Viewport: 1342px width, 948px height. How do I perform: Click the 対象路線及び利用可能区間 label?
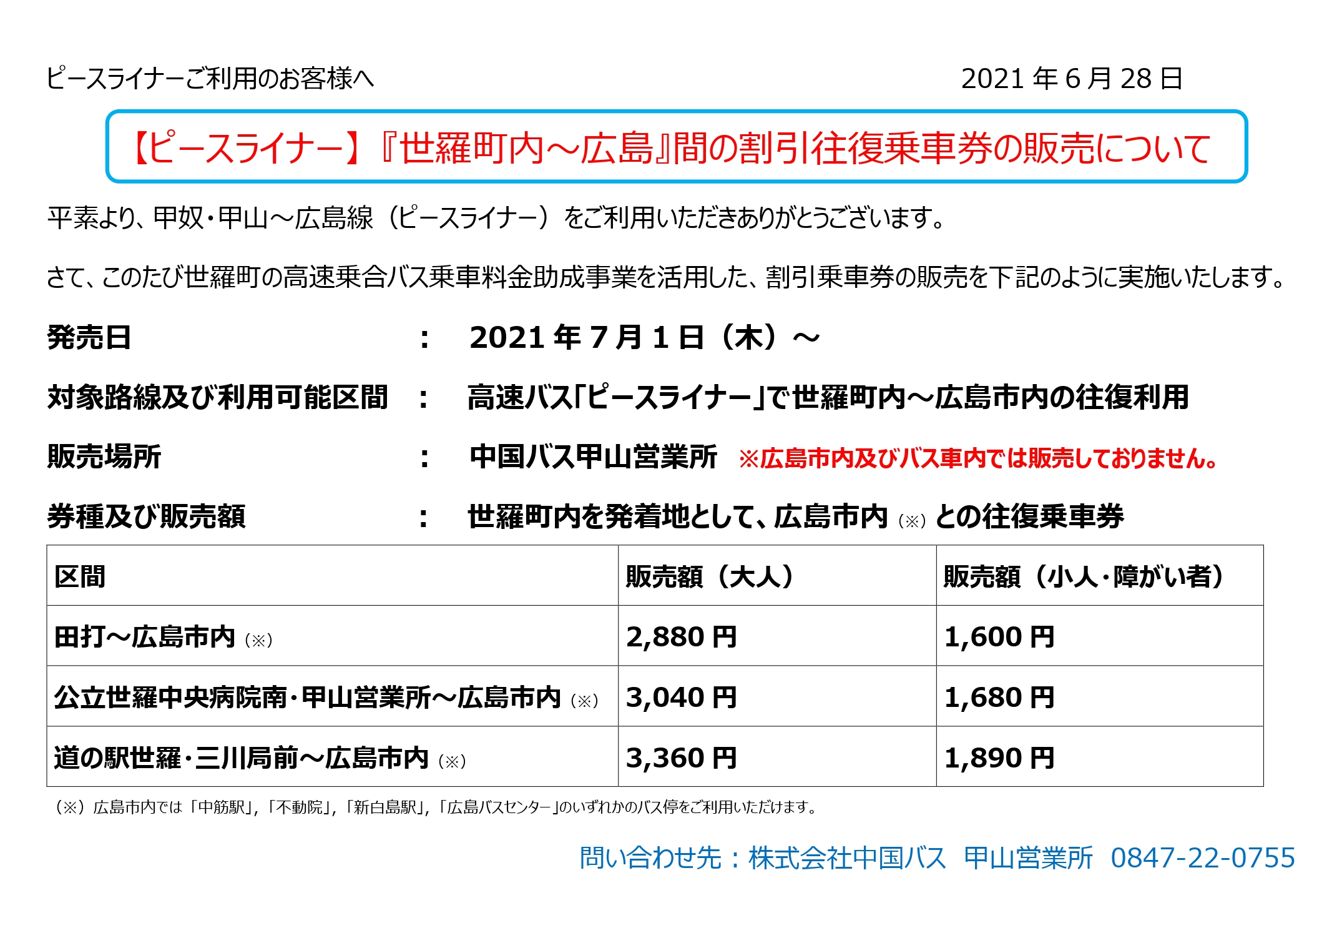[218, 397]
